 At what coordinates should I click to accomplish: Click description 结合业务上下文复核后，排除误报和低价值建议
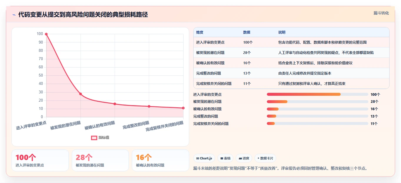tap(315, 63)
